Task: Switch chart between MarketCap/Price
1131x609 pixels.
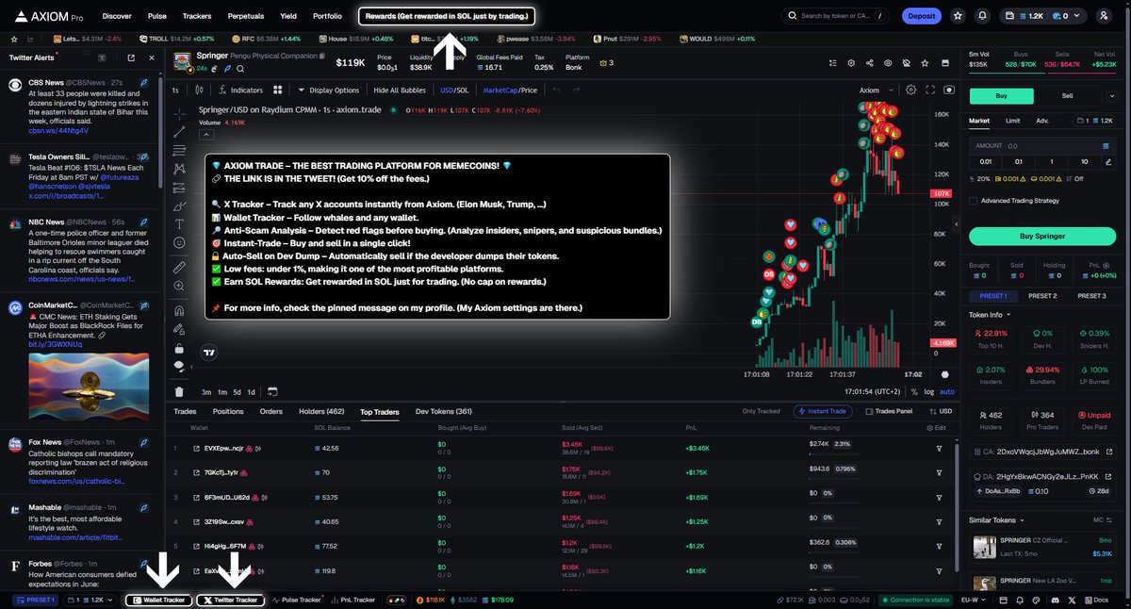Action: (510, 91)
